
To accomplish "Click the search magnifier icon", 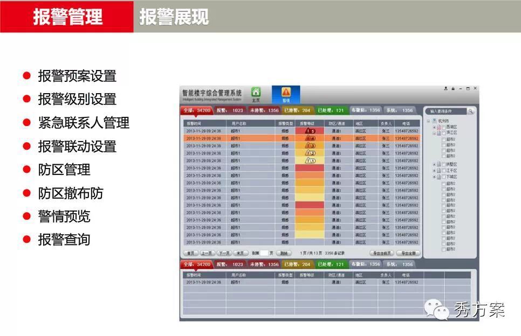I will click(x=470, y=111).
